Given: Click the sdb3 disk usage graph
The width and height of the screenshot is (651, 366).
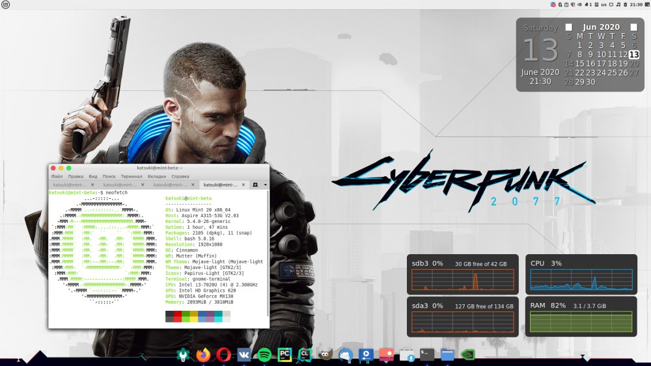Looking at the screenshot, I should (x=462, y=280).
